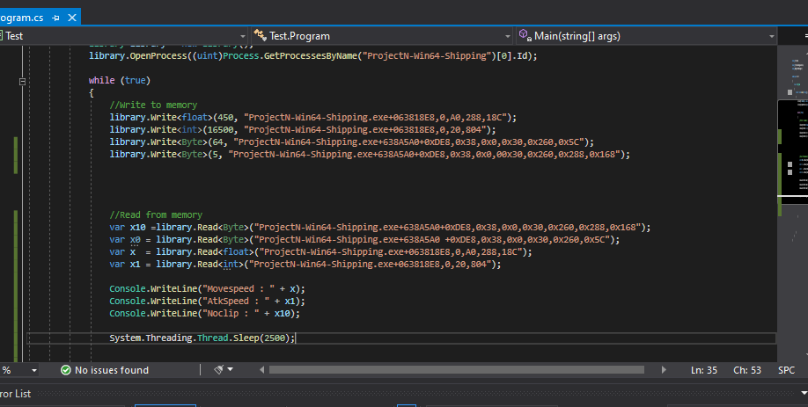Click the //Write to memory comment
This screenshot has height=407, width=808.
tap(153, 105)
